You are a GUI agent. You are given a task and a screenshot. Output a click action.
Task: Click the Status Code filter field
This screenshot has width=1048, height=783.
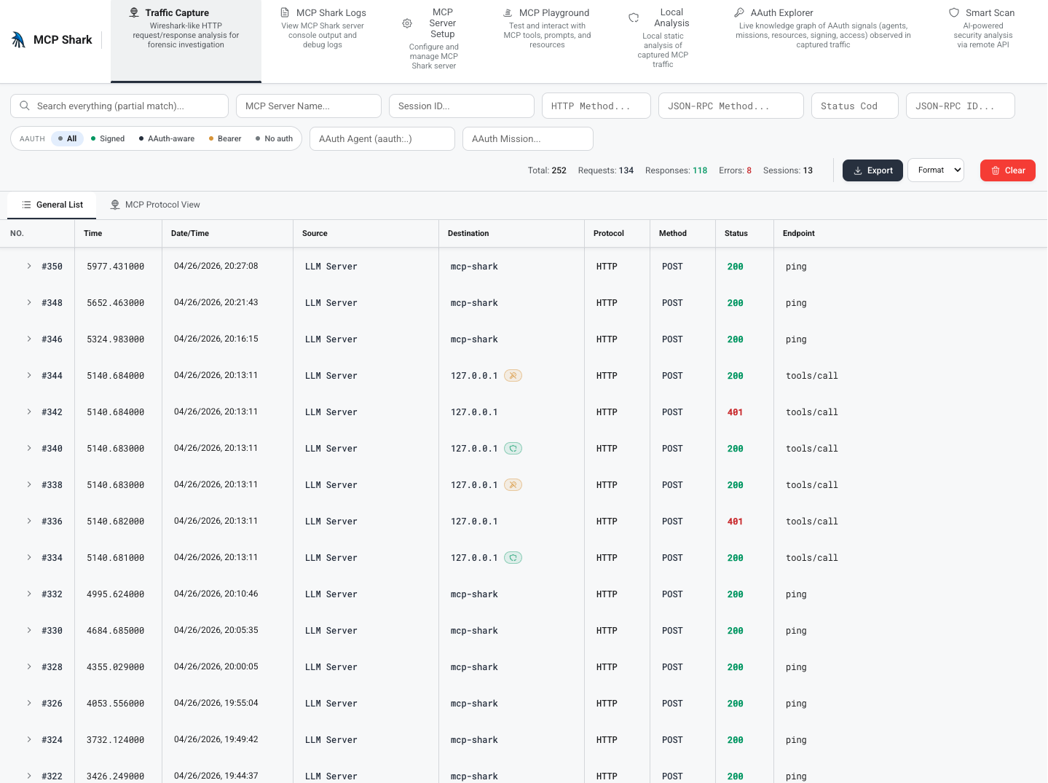coord(855,106)
